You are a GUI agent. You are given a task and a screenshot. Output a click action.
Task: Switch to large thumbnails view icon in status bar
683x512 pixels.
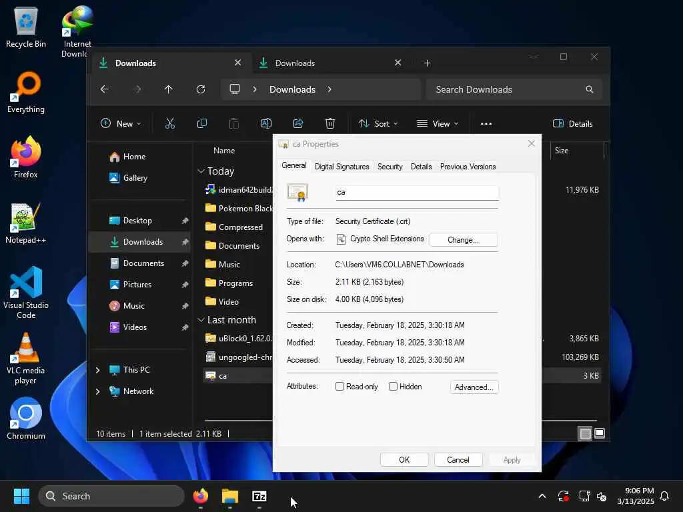600,433
